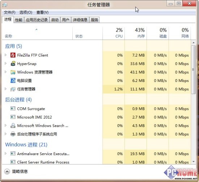Click the COM Surrogate process icon

coord(13,109)
